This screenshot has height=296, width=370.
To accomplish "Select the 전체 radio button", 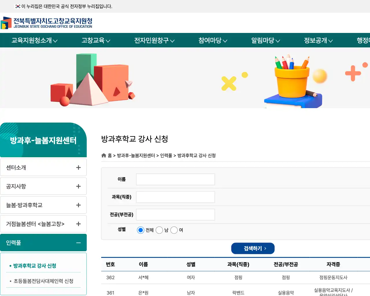I will (x=140, y=230).
